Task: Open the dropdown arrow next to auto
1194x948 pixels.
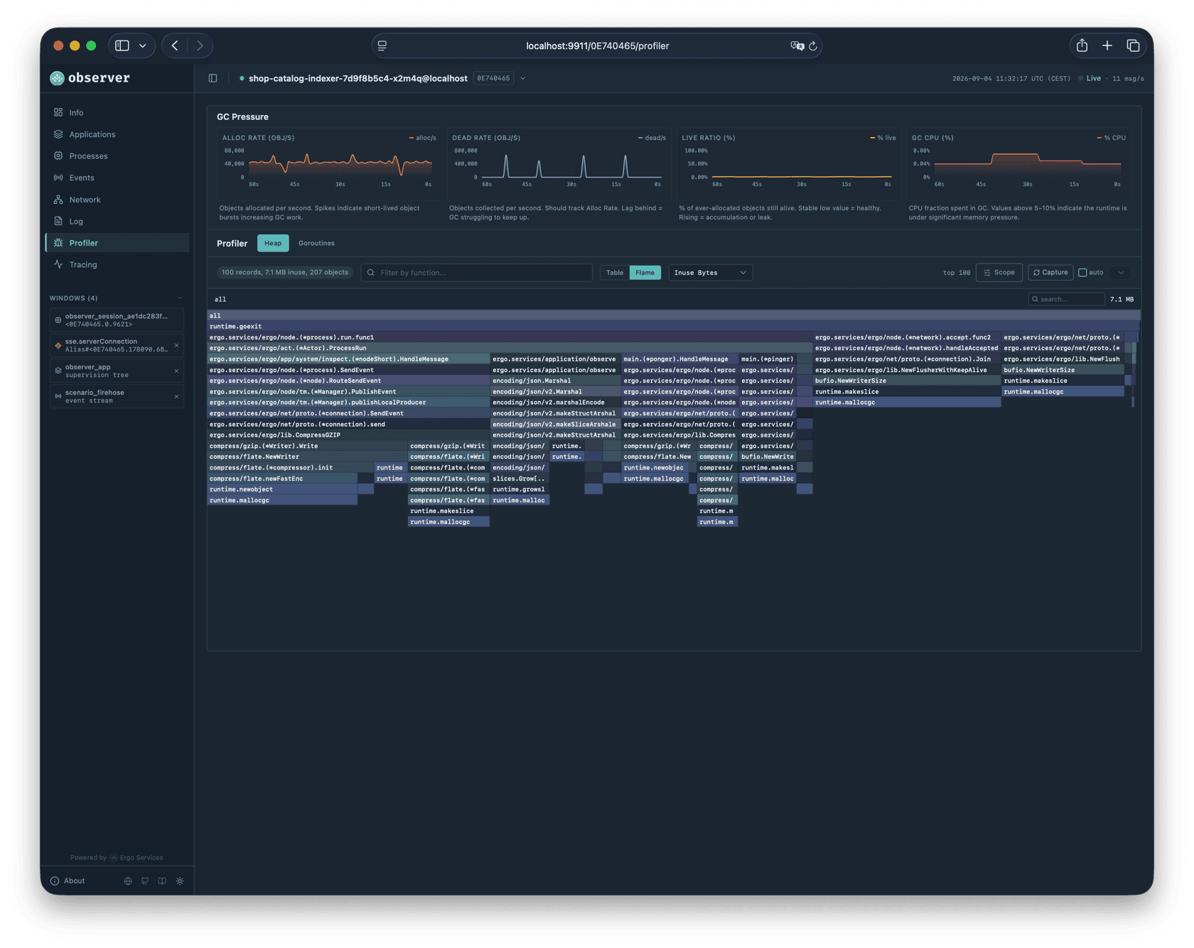Action: (x=1121, y=273)
